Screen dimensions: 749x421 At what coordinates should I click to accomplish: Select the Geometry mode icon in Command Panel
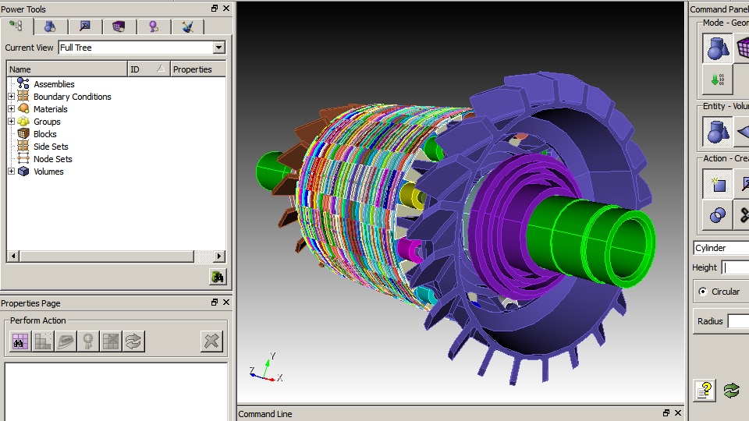[x=717, y=48]
